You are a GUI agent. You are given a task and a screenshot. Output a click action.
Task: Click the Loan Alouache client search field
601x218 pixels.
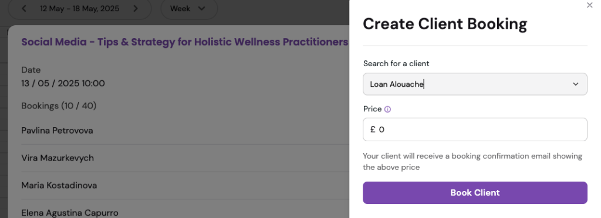click(475, 84)
